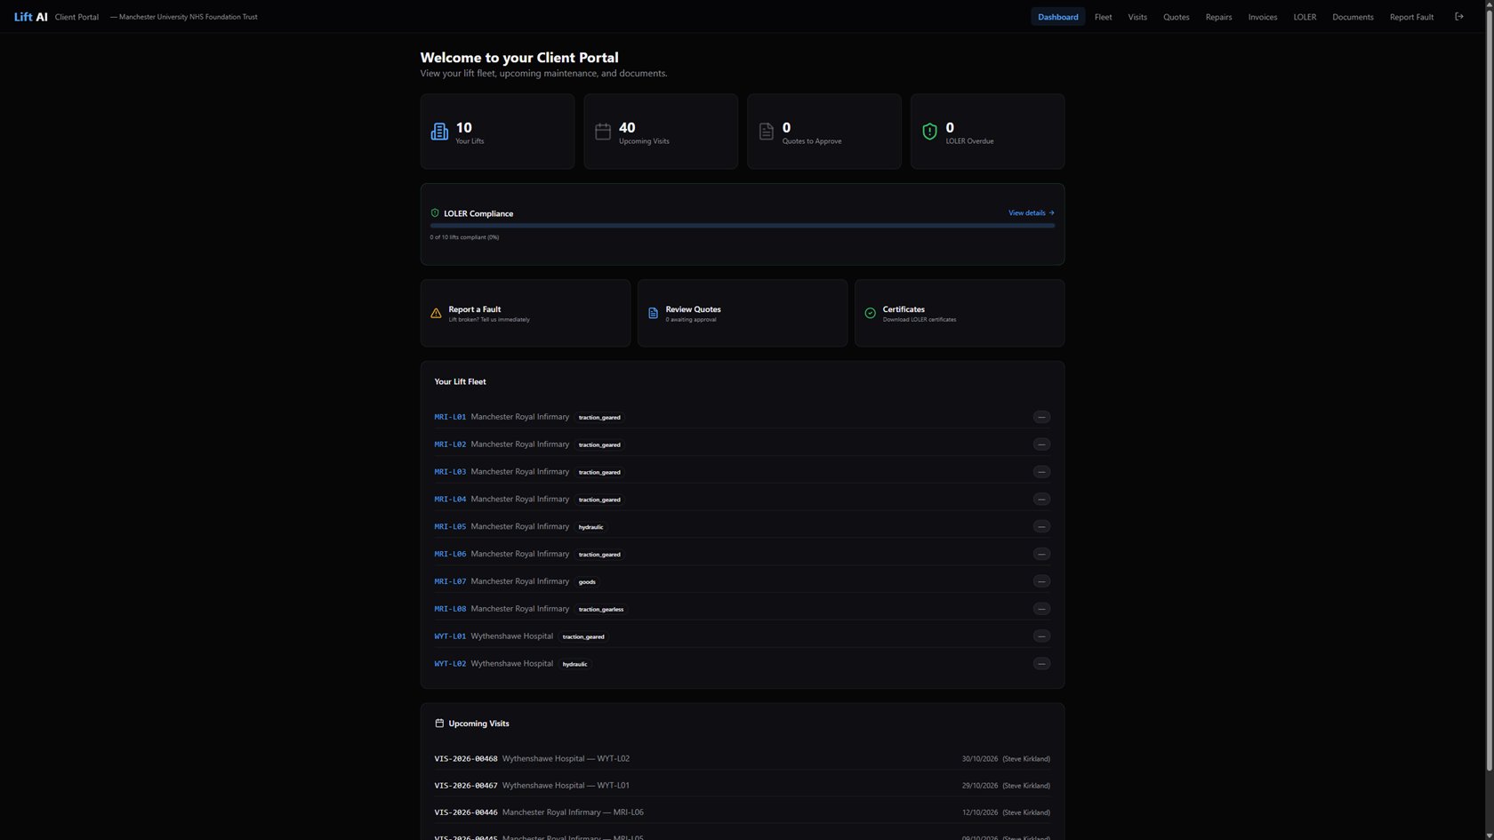Viewport: 1494px width, 840px height.
Task: Click the logout icon in top bar
Action: (x=1459, y=17)
